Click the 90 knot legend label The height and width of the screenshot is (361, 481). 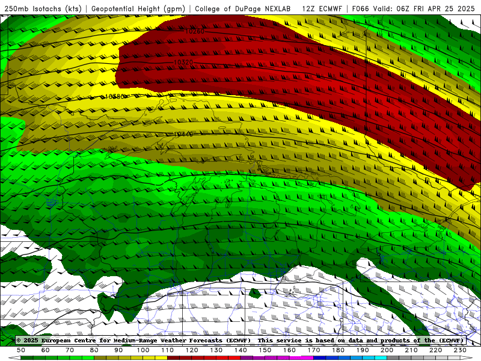118,350
